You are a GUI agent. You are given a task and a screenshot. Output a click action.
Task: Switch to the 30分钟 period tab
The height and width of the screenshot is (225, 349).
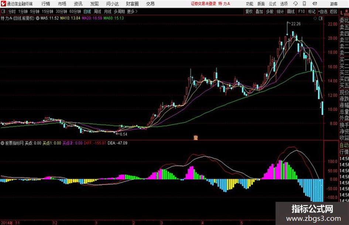[x=61, y=11]
